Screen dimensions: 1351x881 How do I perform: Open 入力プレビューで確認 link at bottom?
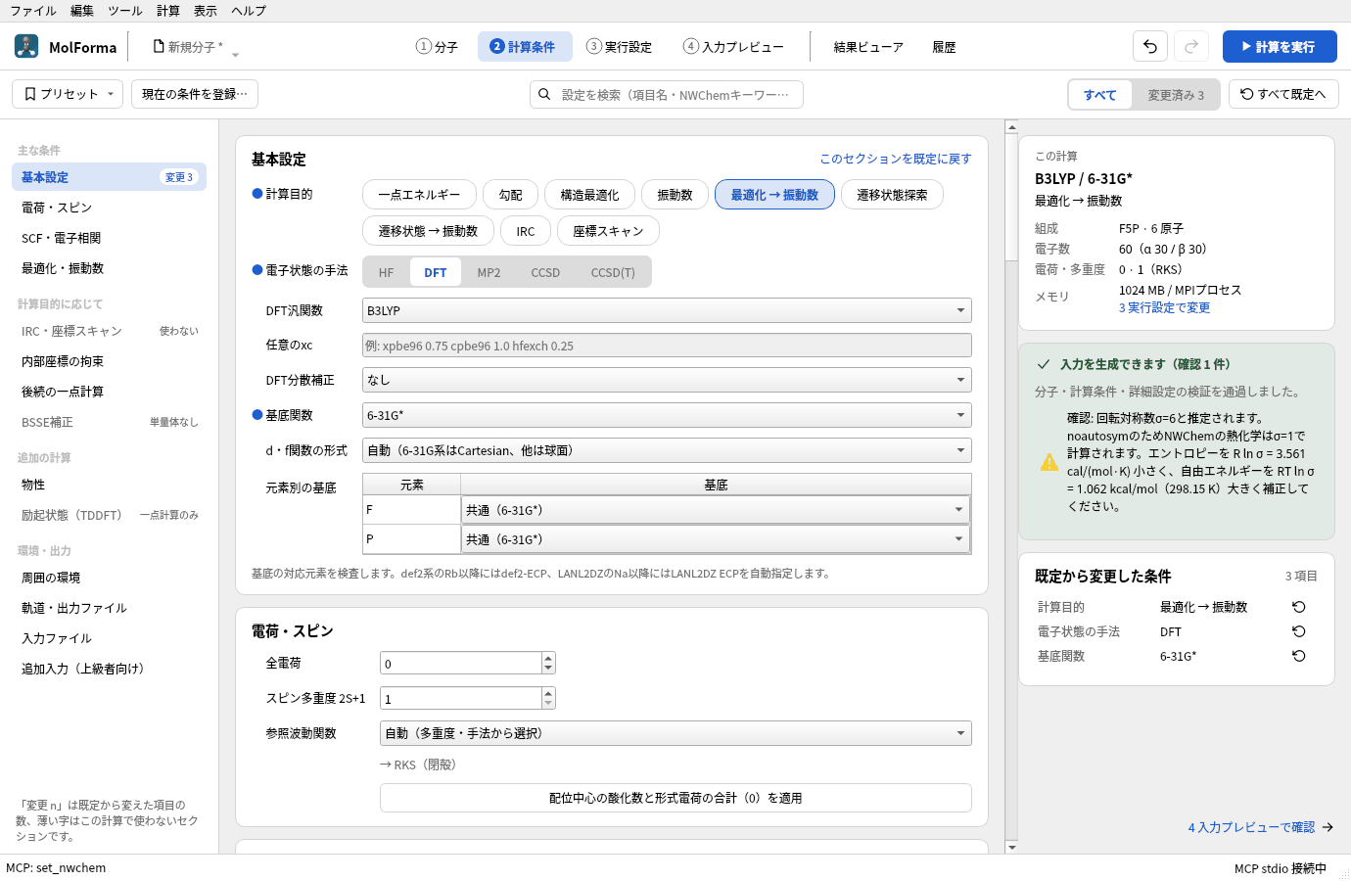pyautogui.click(x=1261, y=827)
